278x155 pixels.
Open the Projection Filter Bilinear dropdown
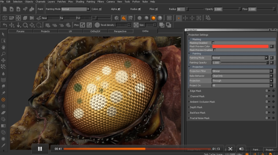point(242,71)
